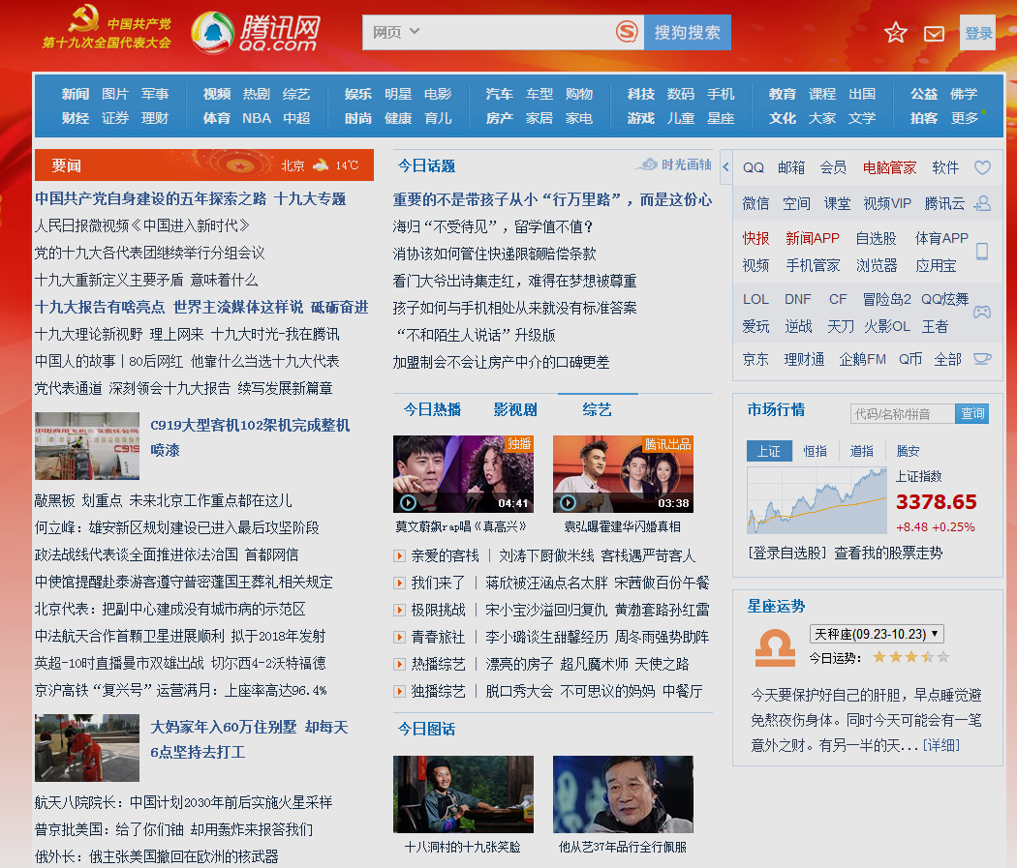Screen dimensions: 1017x868
Task: Open headline 海归"不受待见"，留学值不值?
Action: pyautogui.click(x=493, y=226)
